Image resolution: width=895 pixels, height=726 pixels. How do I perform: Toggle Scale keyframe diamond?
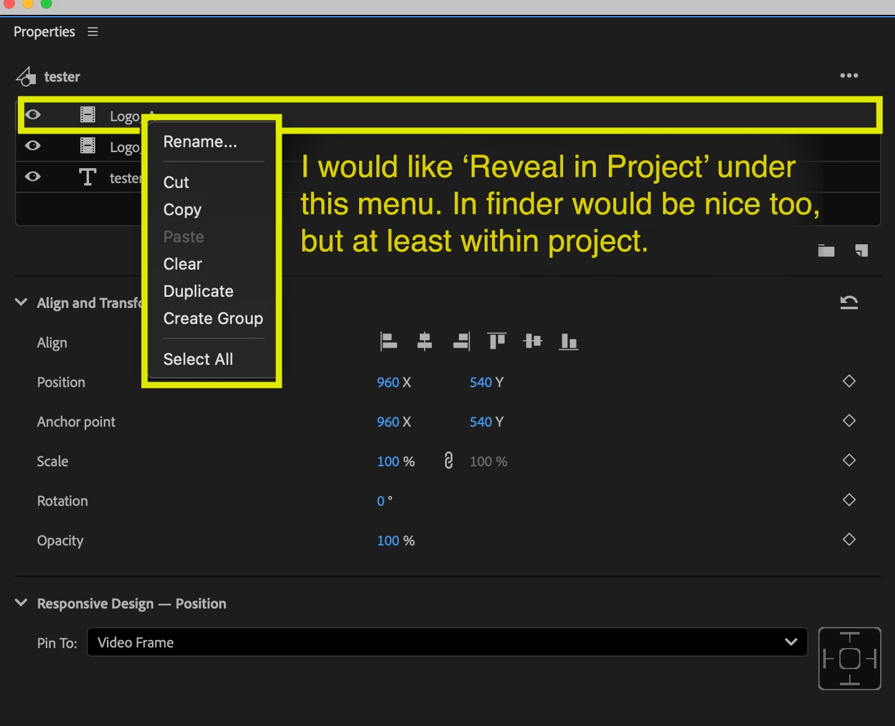coord(849,460)
